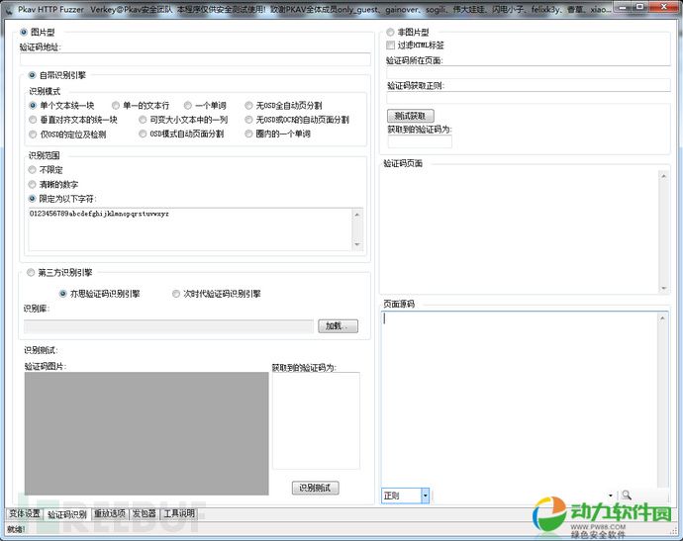Choose 不限定 recognition range
The image size is (683, 541).
pos(33,169)
